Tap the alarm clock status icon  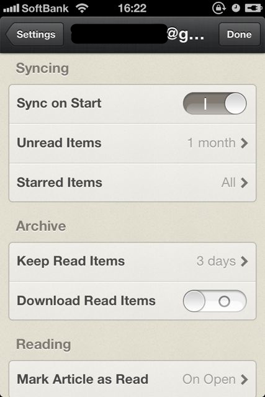236,8
